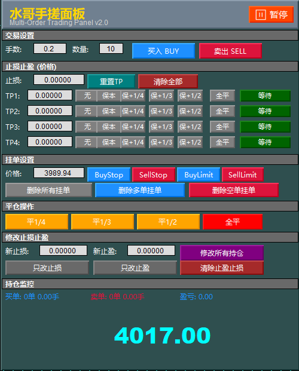This screenshot has height=371, width=299.
Task: Select 保+1/4 option in TP2 row
Action: (x=133, y=111)
